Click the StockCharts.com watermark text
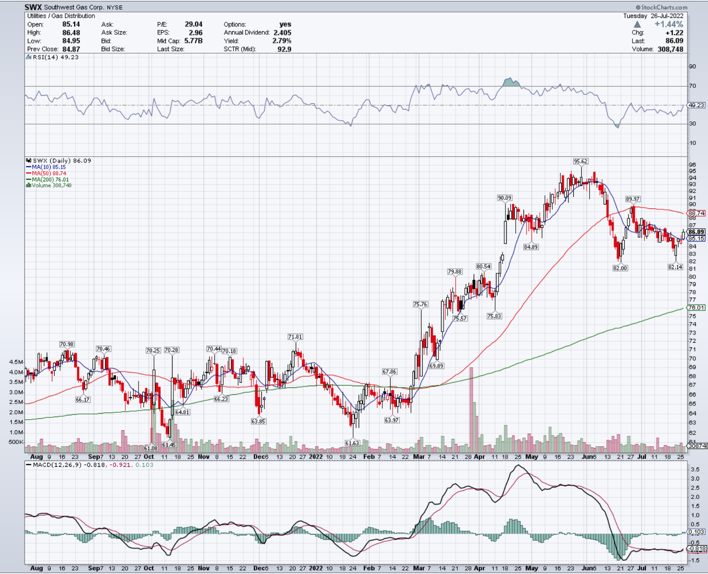This screenshot has width=708, height=574. click(x=662, y=7)
